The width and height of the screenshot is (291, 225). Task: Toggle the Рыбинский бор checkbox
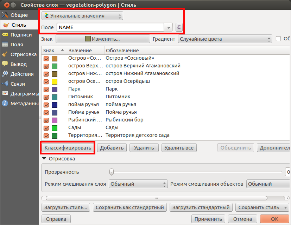(46, 120)
